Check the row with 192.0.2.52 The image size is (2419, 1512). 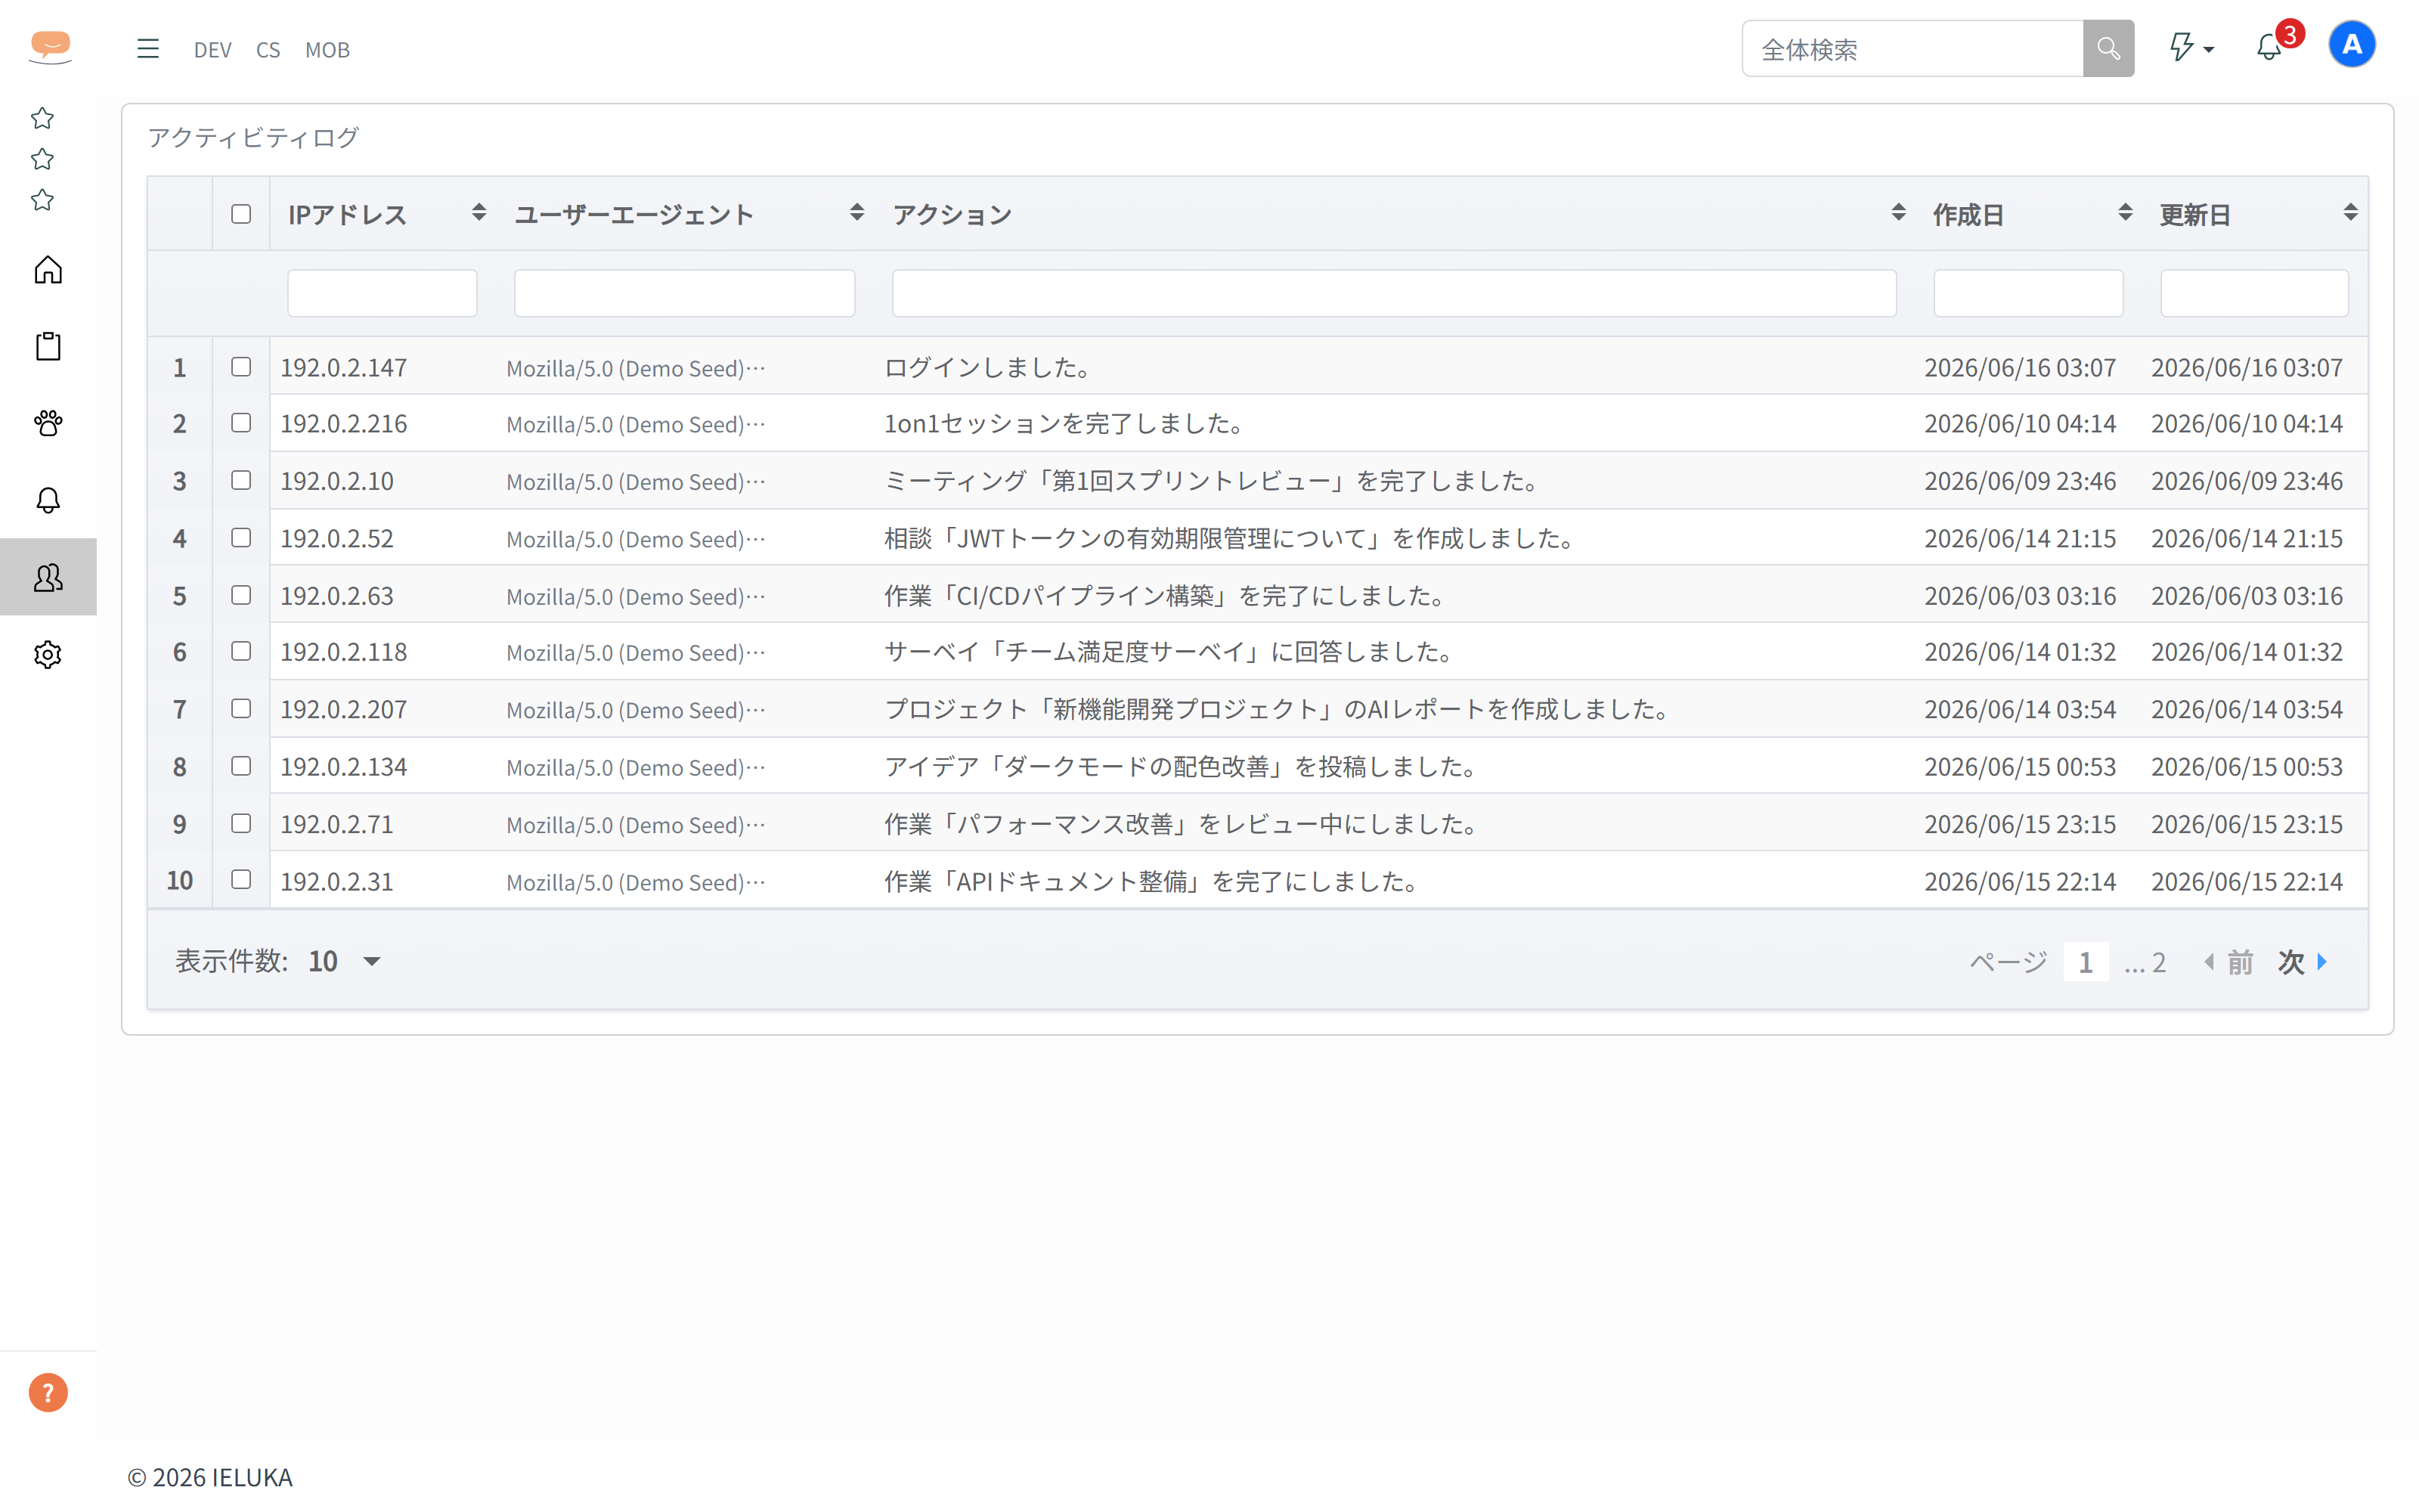(241, 538)
